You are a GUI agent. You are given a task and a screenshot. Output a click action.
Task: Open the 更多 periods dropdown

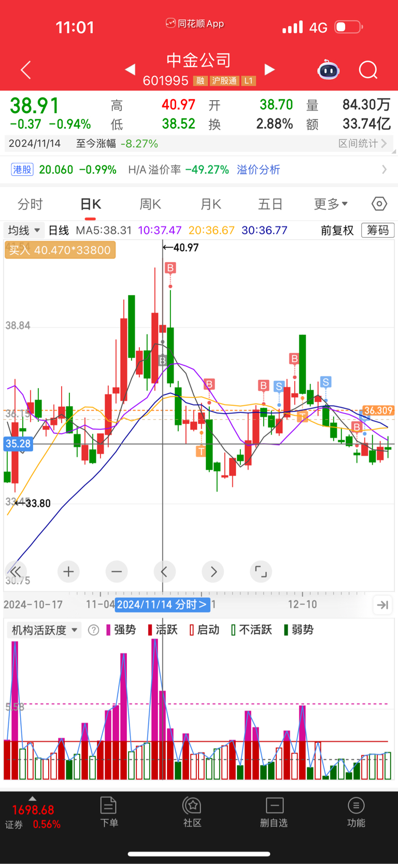(331, 204)
